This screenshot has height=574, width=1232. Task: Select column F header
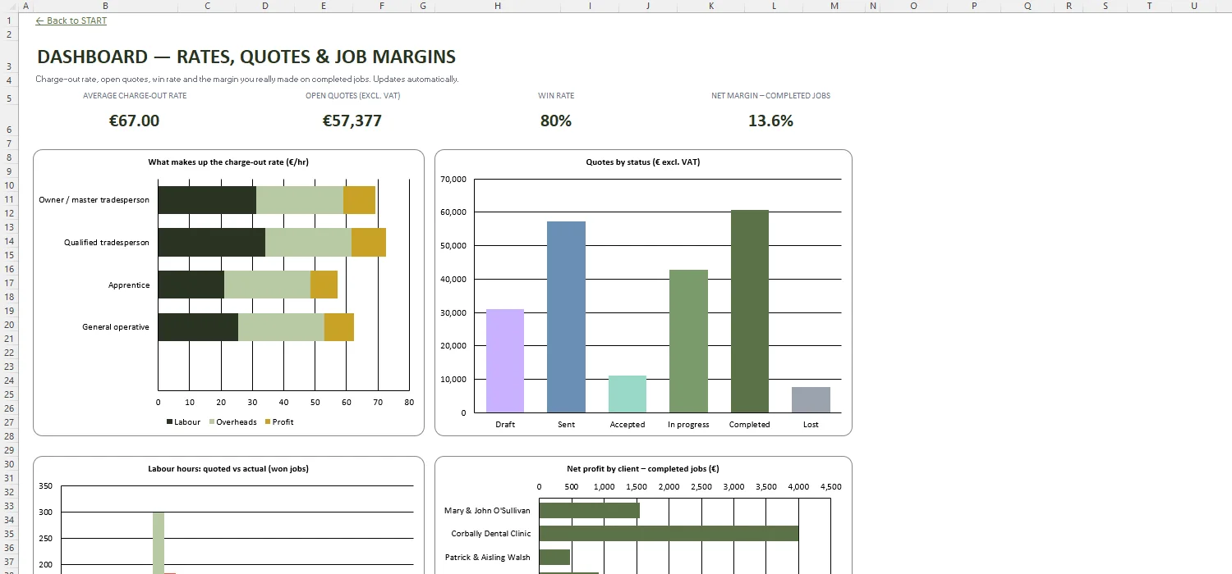[x=382, y=6]
